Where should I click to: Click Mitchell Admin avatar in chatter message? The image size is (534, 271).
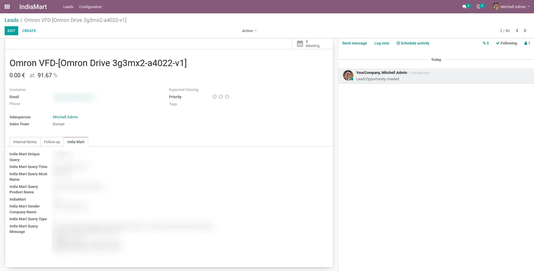(348, 75)
